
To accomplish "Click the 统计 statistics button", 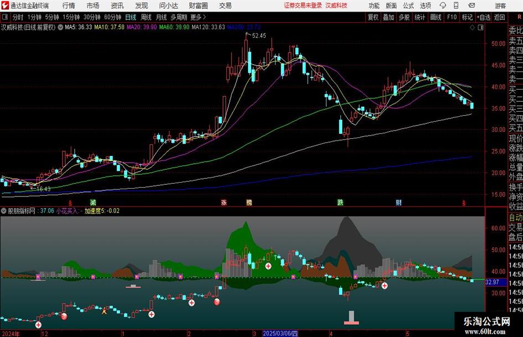I will click(x=420, y=17).
